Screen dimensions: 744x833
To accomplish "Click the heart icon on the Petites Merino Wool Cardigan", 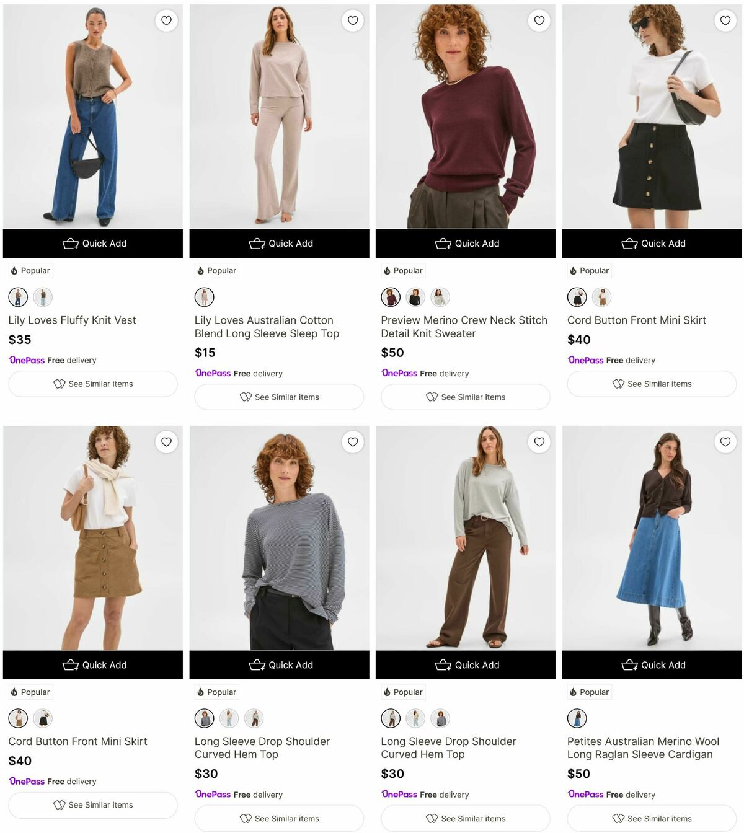I will click(725, 442).
